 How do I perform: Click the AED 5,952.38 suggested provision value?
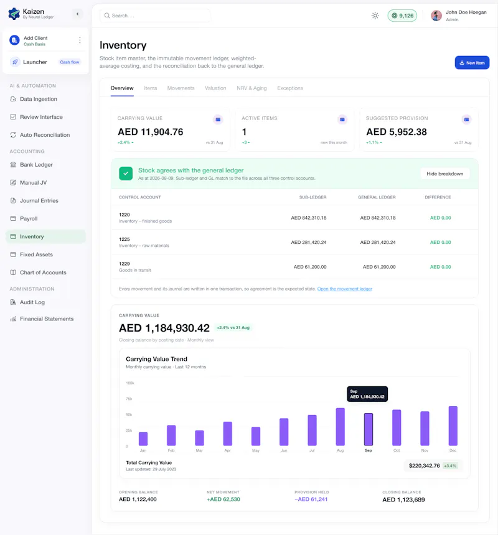tap(397, 132)
